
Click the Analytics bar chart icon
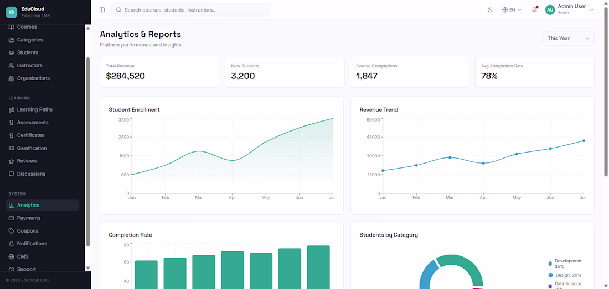11,206
